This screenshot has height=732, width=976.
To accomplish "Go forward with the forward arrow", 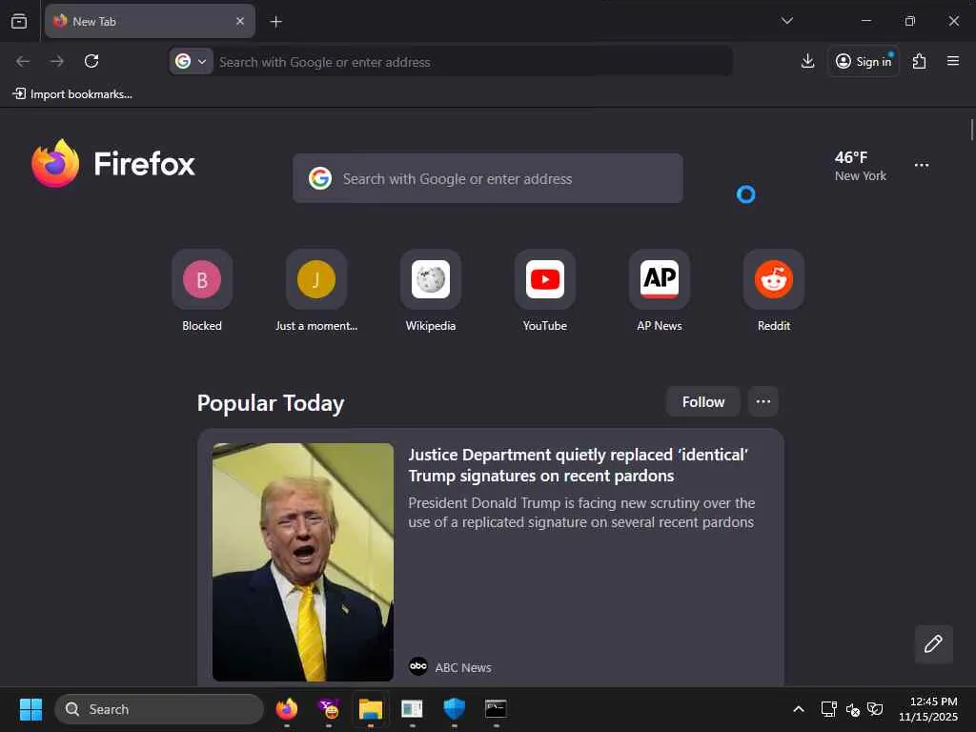I will pyautogui.click(x=57, y=61).
